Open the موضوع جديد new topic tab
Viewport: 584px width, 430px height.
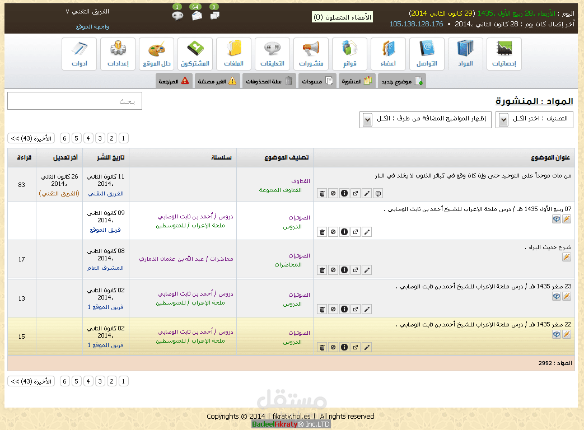[402, 81]
